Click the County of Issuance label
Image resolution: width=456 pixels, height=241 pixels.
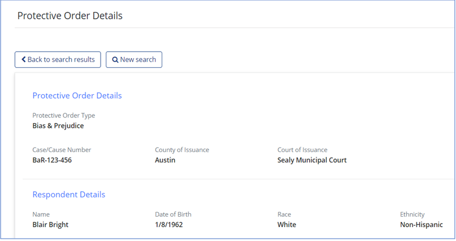point(182,150)
